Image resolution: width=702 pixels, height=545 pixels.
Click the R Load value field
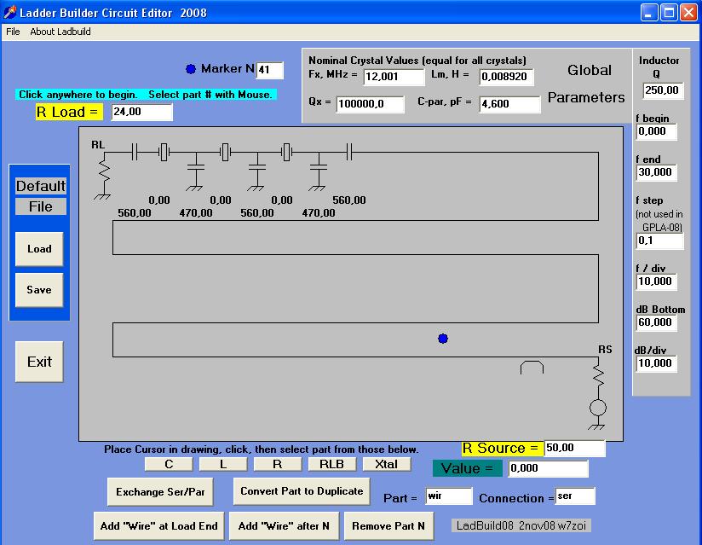tap(141, 112)
